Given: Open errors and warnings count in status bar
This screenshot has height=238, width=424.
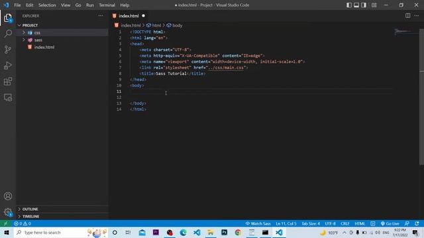Looking at the screenshot, I should point(23,223).
